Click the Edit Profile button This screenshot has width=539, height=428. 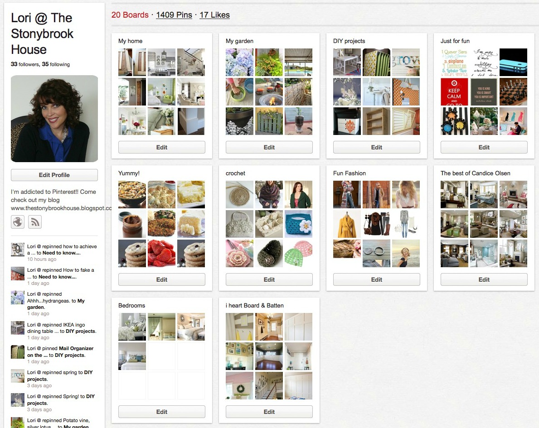point(54,175)
